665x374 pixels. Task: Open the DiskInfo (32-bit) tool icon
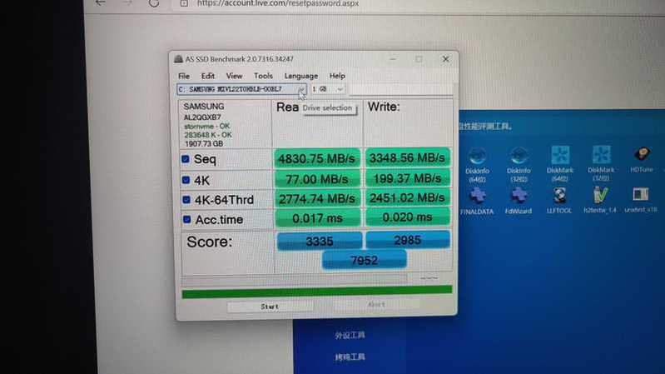pyautogui.click(x=519, y=157)
